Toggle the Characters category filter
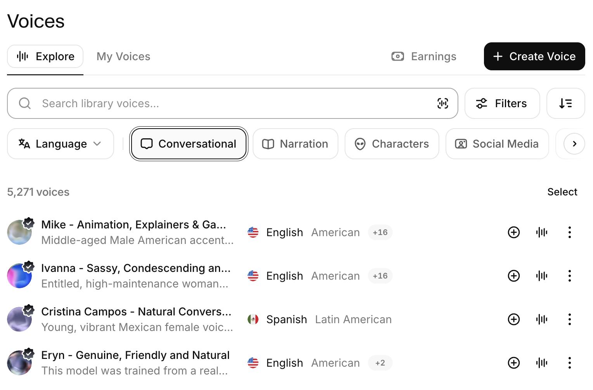 click(x=392, y=144)
